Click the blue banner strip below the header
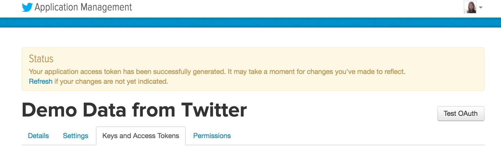The height and width of the screenshot is (163, 501). point(250,23)
